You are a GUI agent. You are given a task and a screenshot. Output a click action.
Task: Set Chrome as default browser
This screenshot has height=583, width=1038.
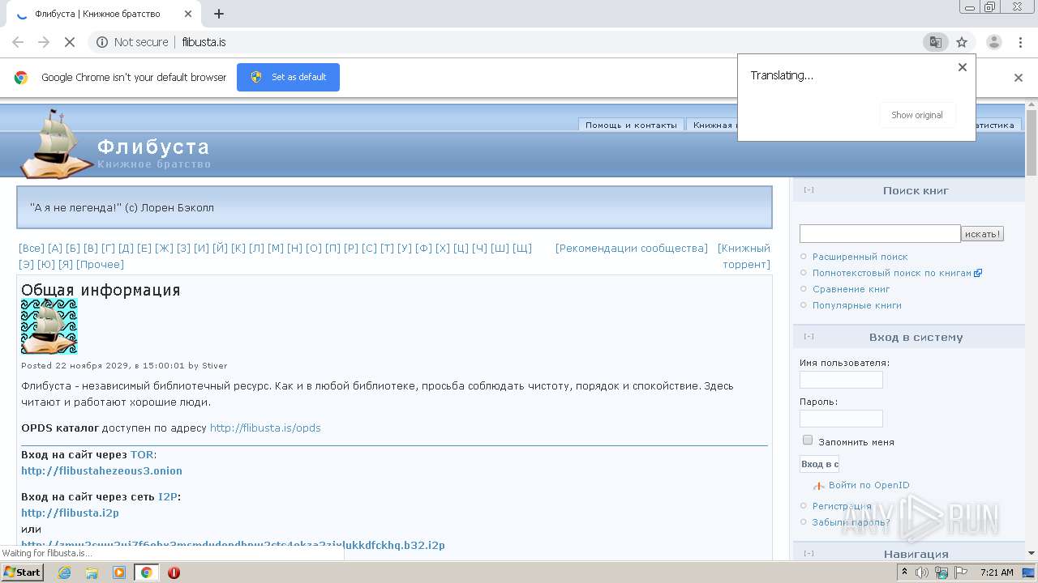coord(288,77)
